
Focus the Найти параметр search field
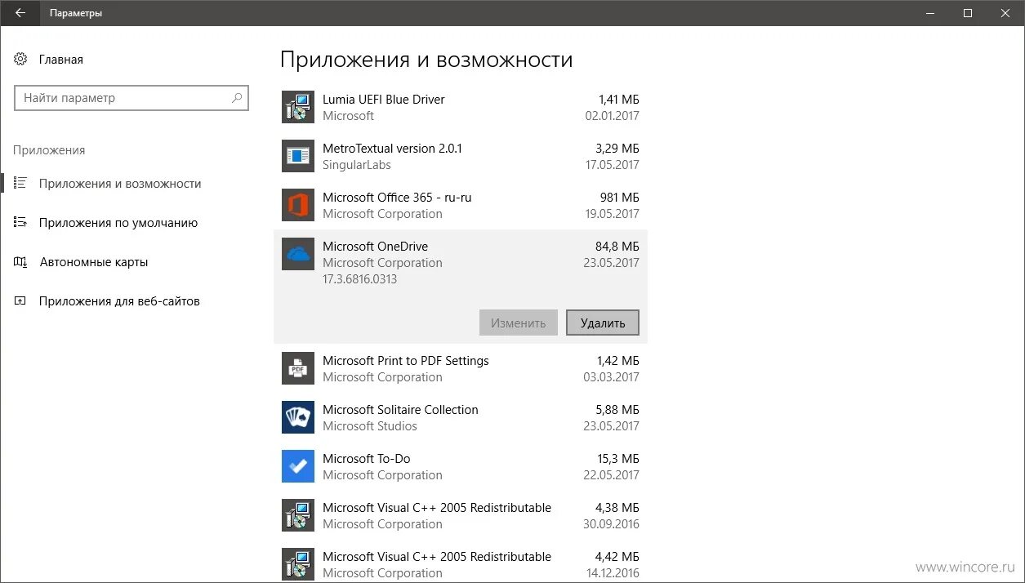[131, 98]
